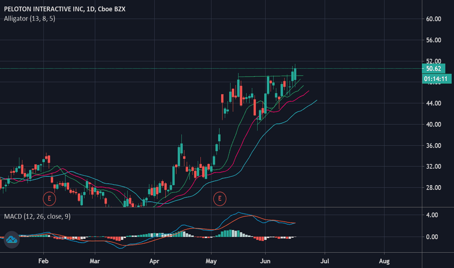Viewport: 454px width, 268px height.
Task: Click the 32.00 price axis label
Action: coord(434,166)
